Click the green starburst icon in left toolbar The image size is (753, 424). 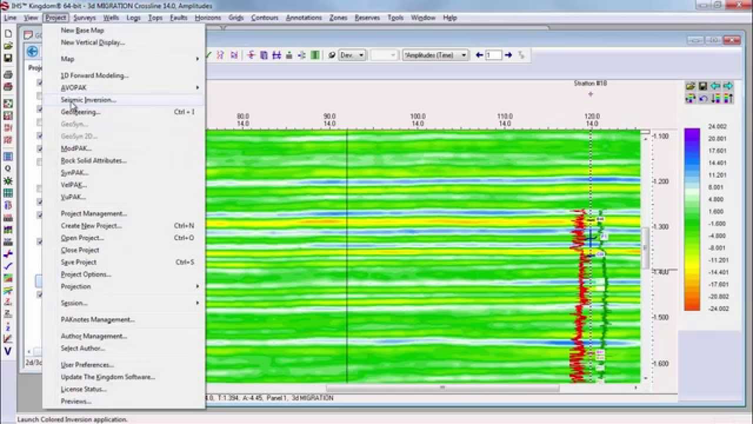click(8, 180)
